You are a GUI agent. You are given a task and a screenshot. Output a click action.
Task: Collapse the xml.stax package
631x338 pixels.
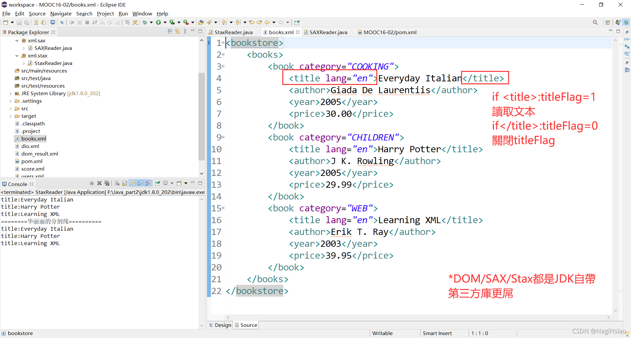click(17, 56)
